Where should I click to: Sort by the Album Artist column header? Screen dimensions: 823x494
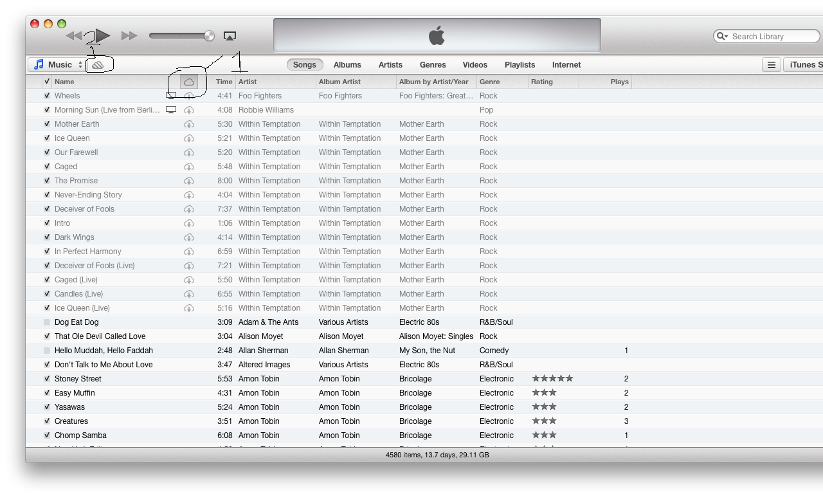tap(356, 82)
